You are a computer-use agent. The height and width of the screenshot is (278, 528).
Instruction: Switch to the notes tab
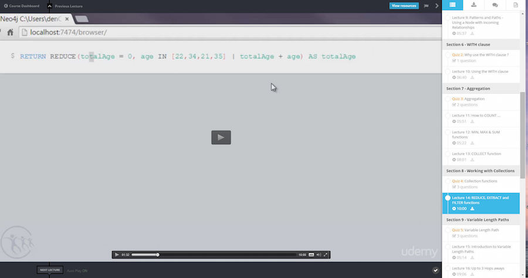pyautogui.click(x=516, y=5)
